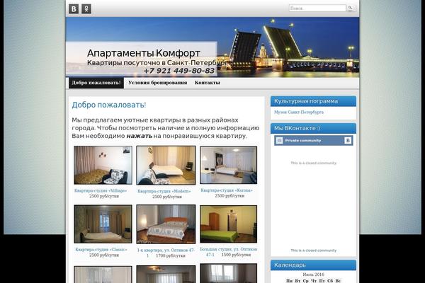Click the search magnifier button
425x283 pixels.
tap(351, 8)
